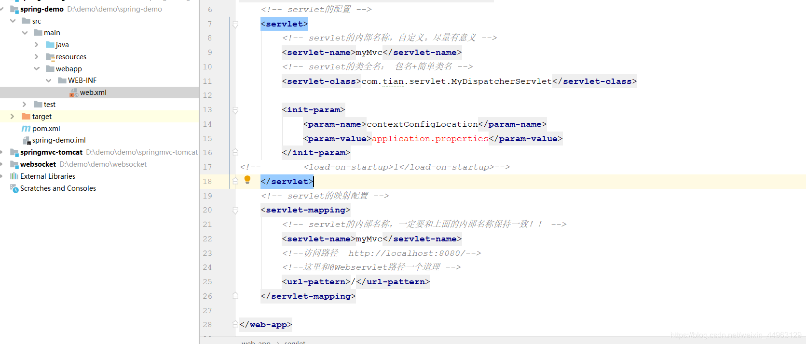Click the closing </web-app> tag
806x344 pixels.
click(266, 325)
